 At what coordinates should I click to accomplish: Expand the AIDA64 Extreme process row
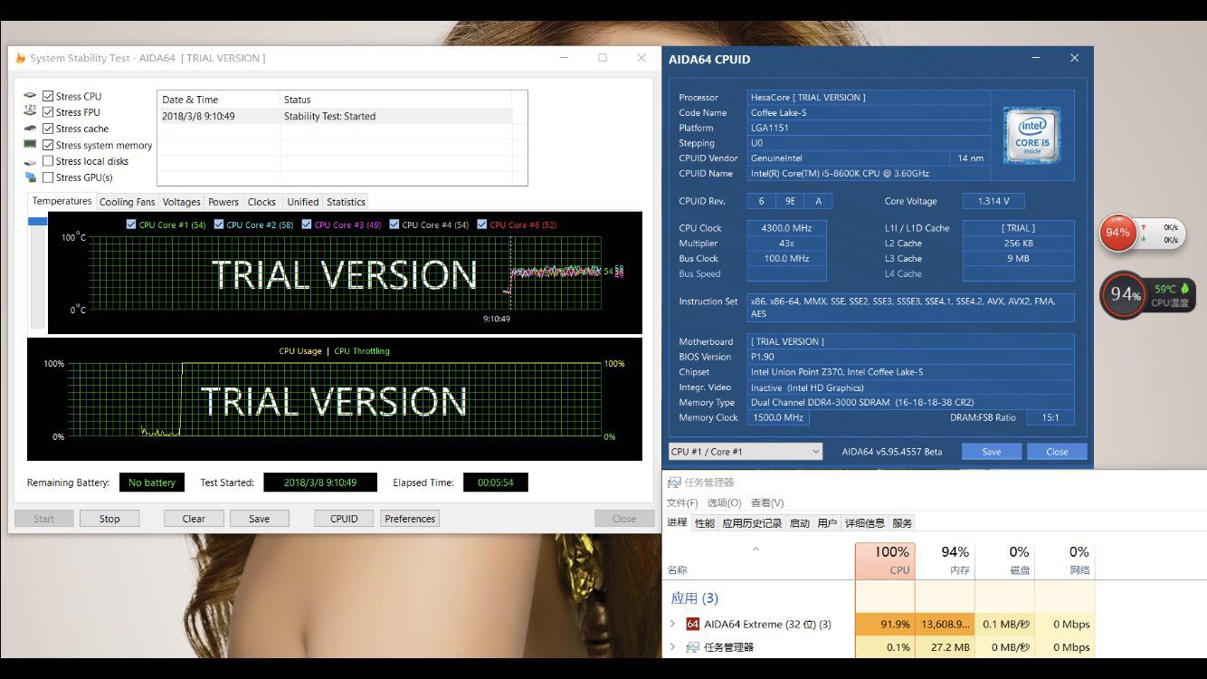pos(672,624)
